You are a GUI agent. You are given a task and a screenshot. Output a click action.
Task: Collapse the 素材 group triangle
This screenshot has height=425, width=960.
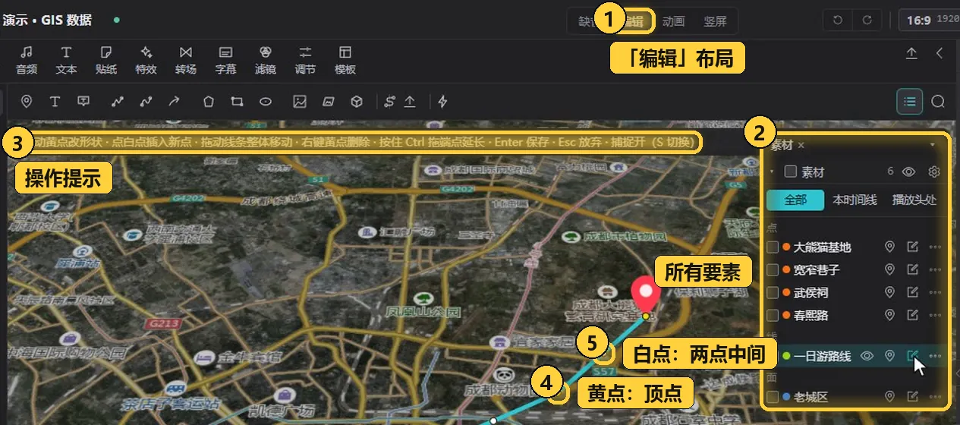[772, 172]
